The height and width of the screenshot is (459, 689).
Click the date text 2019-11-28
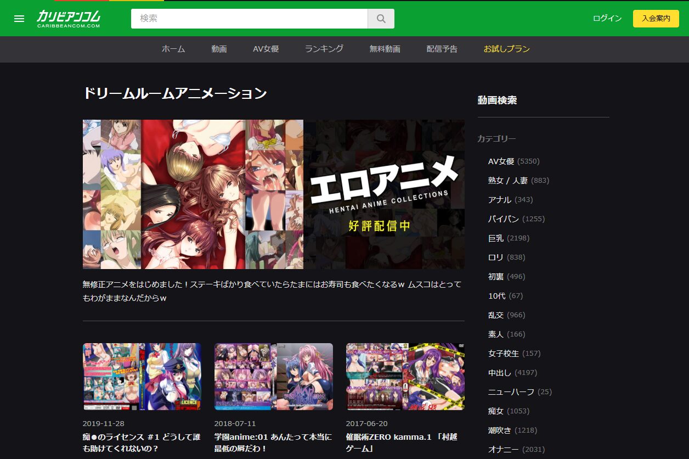click(104, 424)
